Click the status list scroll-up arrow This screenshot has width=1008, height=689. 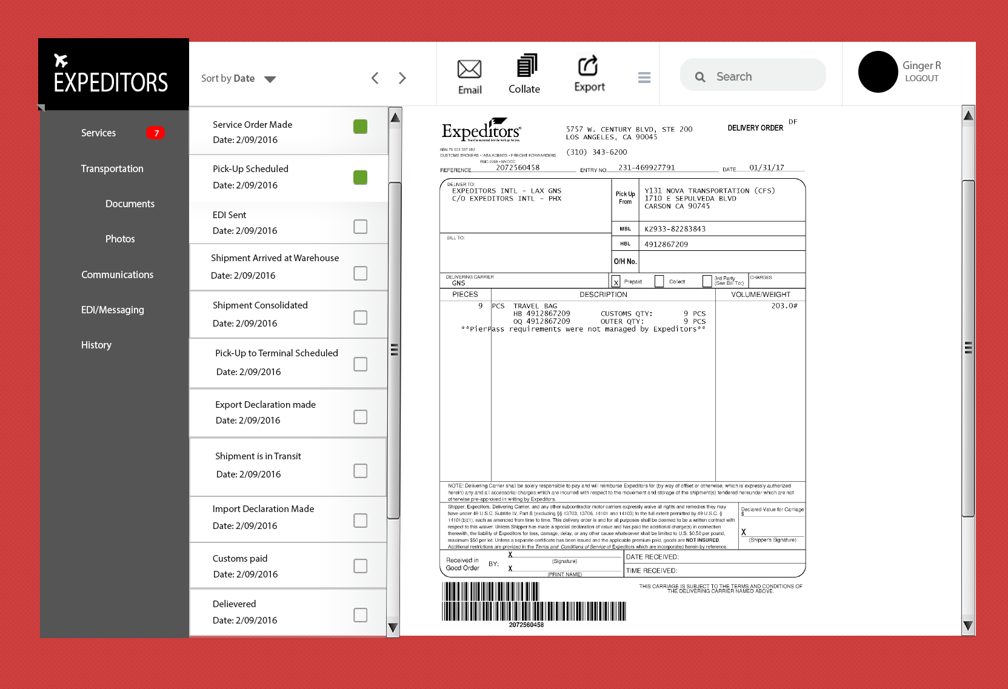(x=395, y=118)
